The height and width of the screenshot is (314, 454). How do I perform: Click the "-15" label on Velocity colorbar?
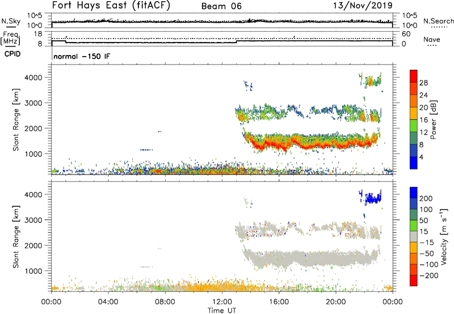tap(427, 243)
